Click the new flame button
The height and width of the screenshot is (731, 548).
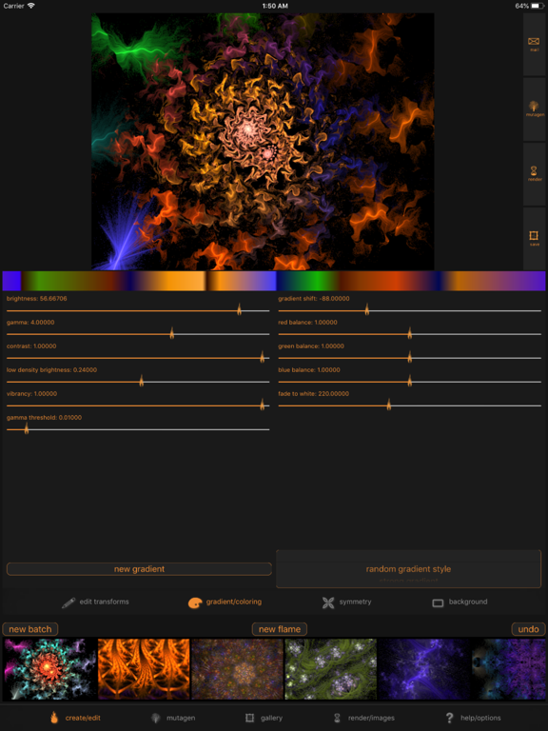[280, 629]
